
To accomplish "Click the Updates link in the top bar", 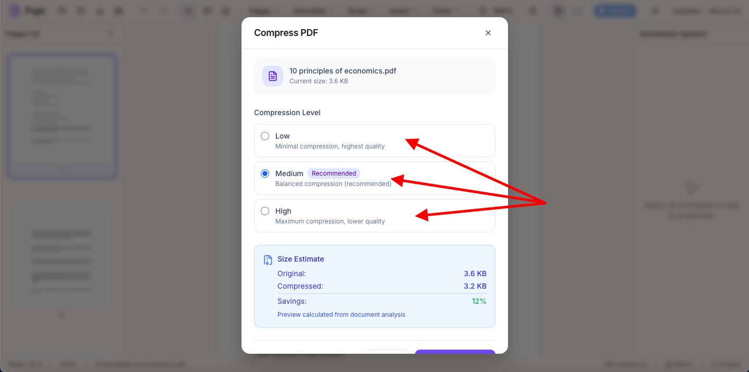I will (685, 11).
